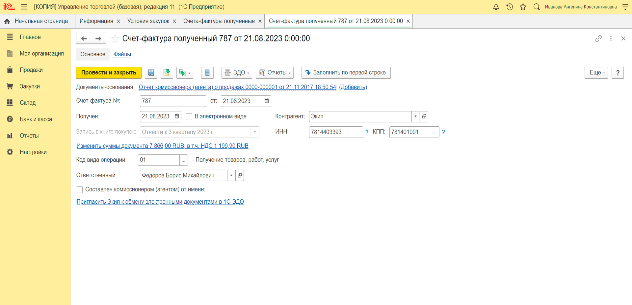Select Основное sub-tab

[93, 54]
